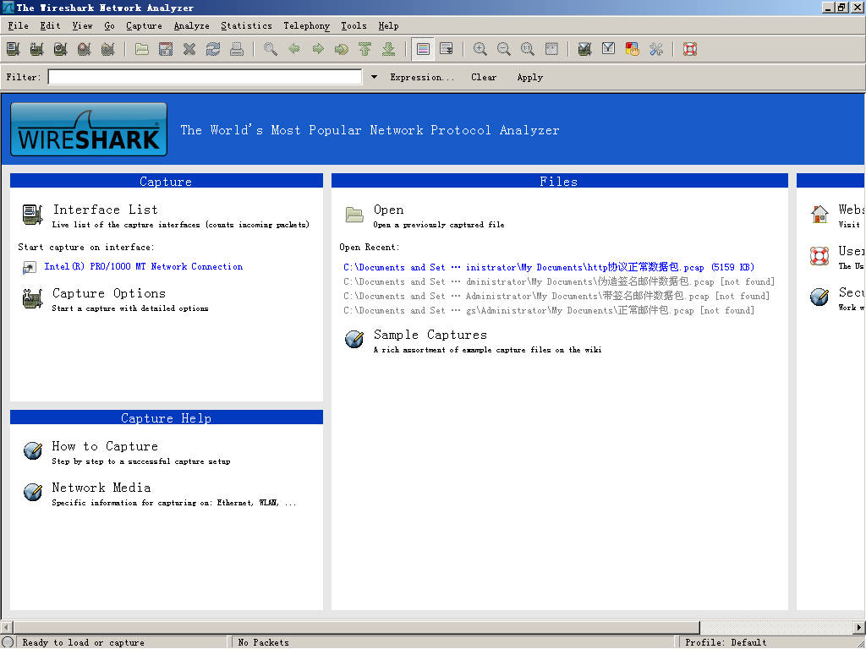Click the 带签名邮件数据包.pcap recent entry
866x649 pixels.
click(x=556, y=296)
